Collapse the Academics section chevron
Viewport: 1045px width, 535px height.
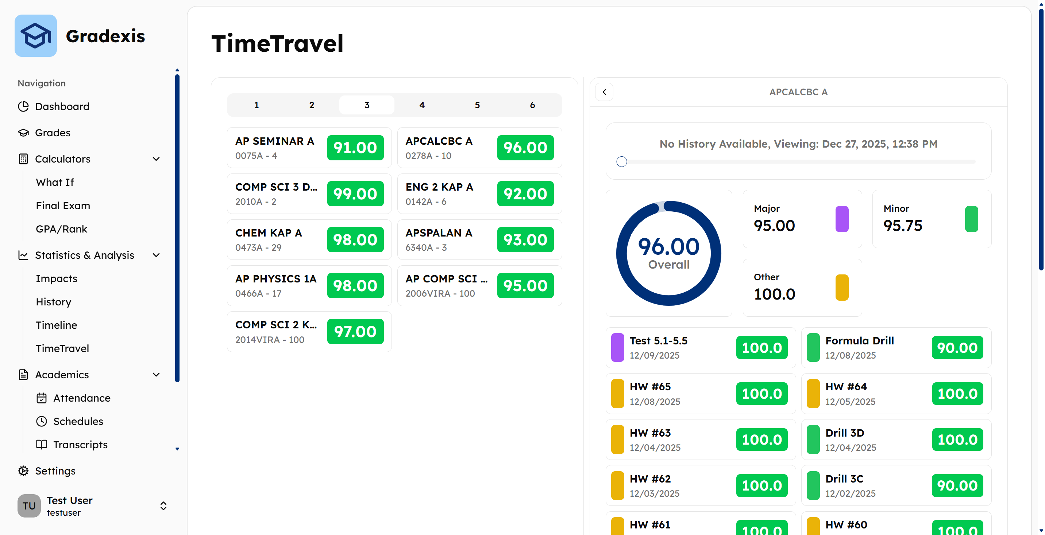tap(156, 375)
